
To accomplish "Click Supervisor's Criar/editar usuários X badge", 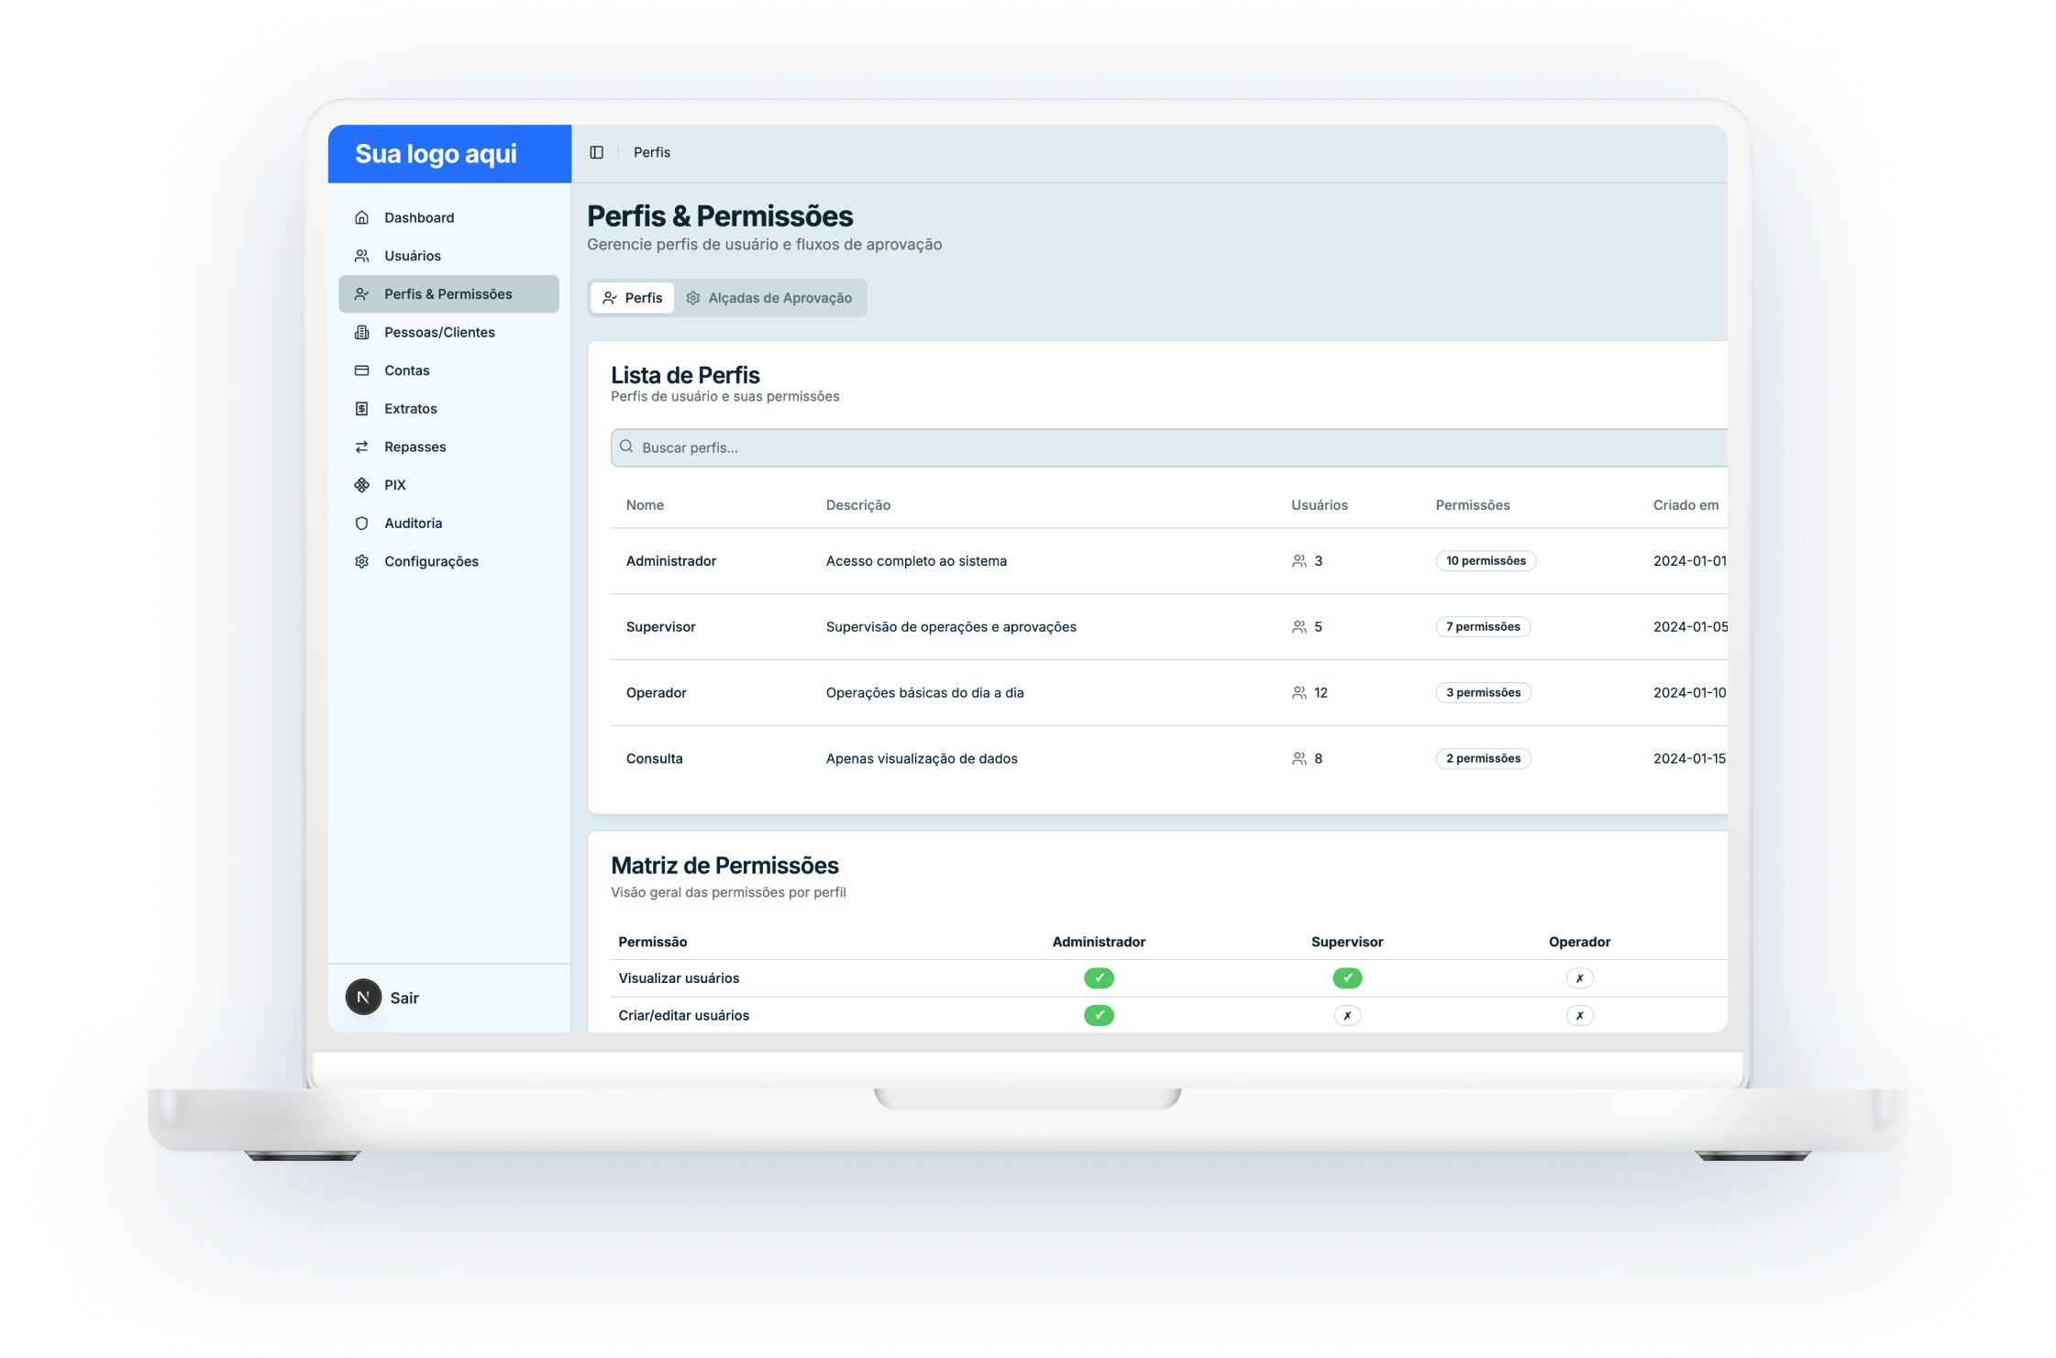I will click(1347, 1016).
